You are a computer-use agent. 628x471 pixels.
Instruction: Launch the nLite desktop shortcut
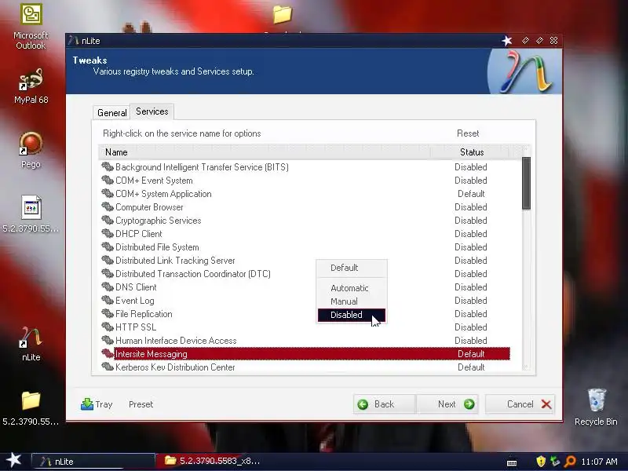point(31,344)
